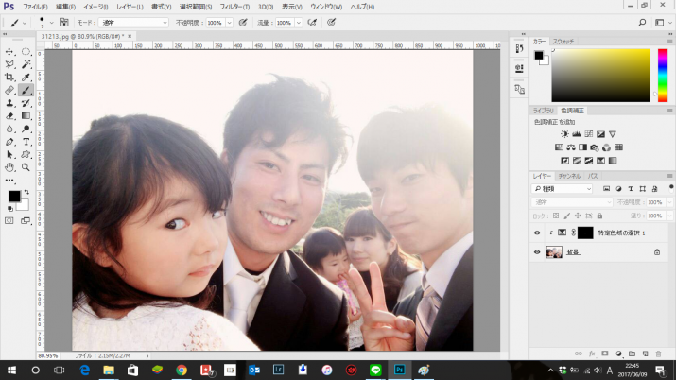Image resolution: width=676 pixels, height=380 pixels.
Task: Switch to the チャンネル tab
Action: [568, 176]
